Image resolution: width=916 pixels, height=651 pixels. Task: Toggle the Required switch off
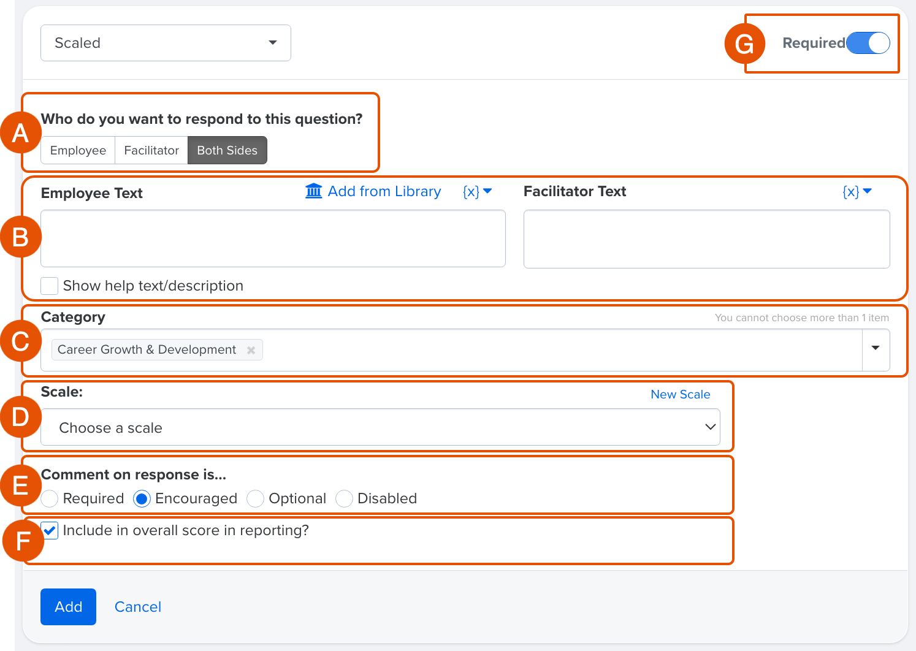tap(868, 43)
